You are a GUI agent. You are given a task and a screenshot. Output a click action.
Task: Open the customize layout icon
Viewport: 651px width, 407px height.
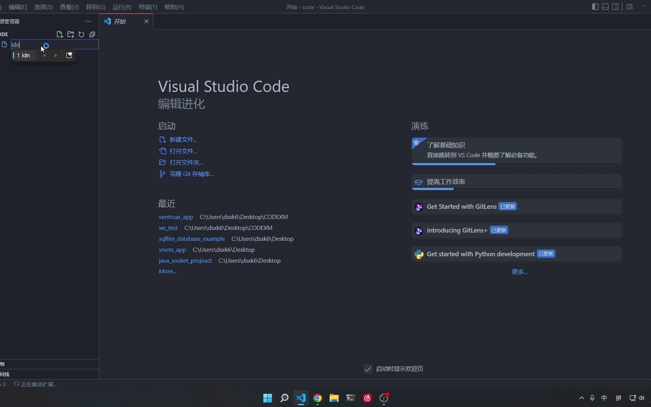(630, 7)
